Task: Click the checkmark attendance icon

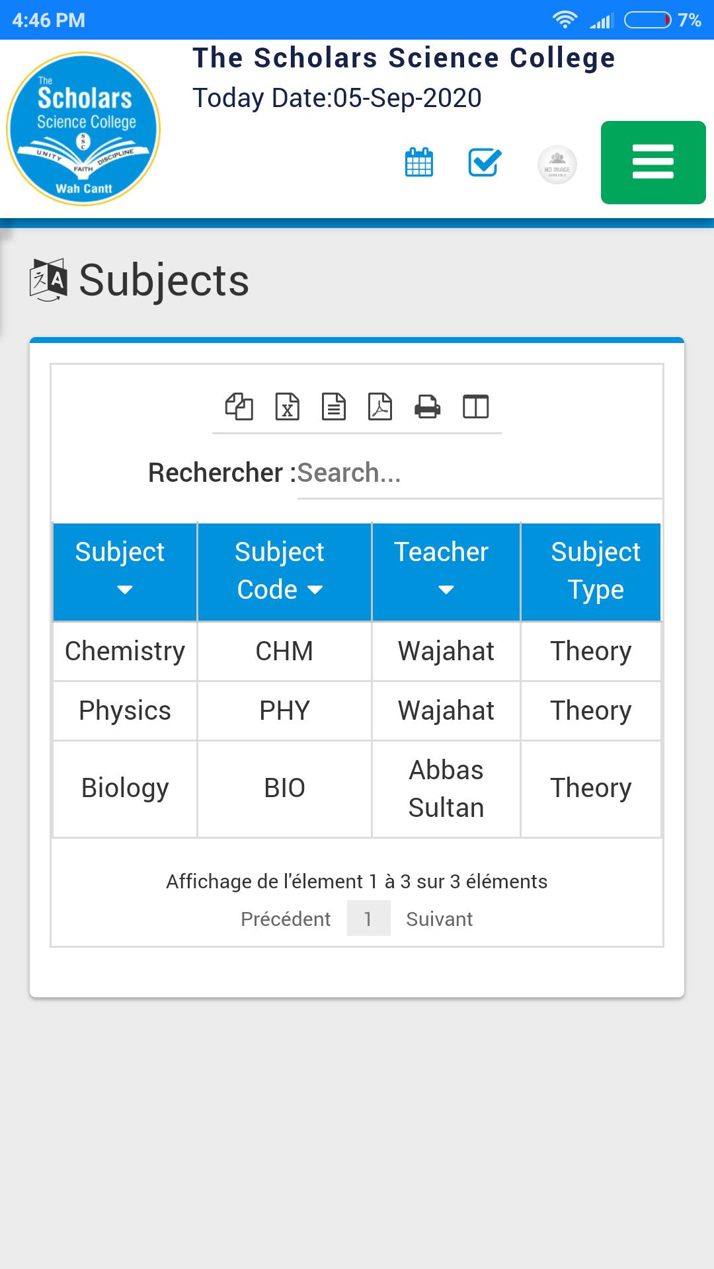Action: pyautogui.click(x=485, y=163)
